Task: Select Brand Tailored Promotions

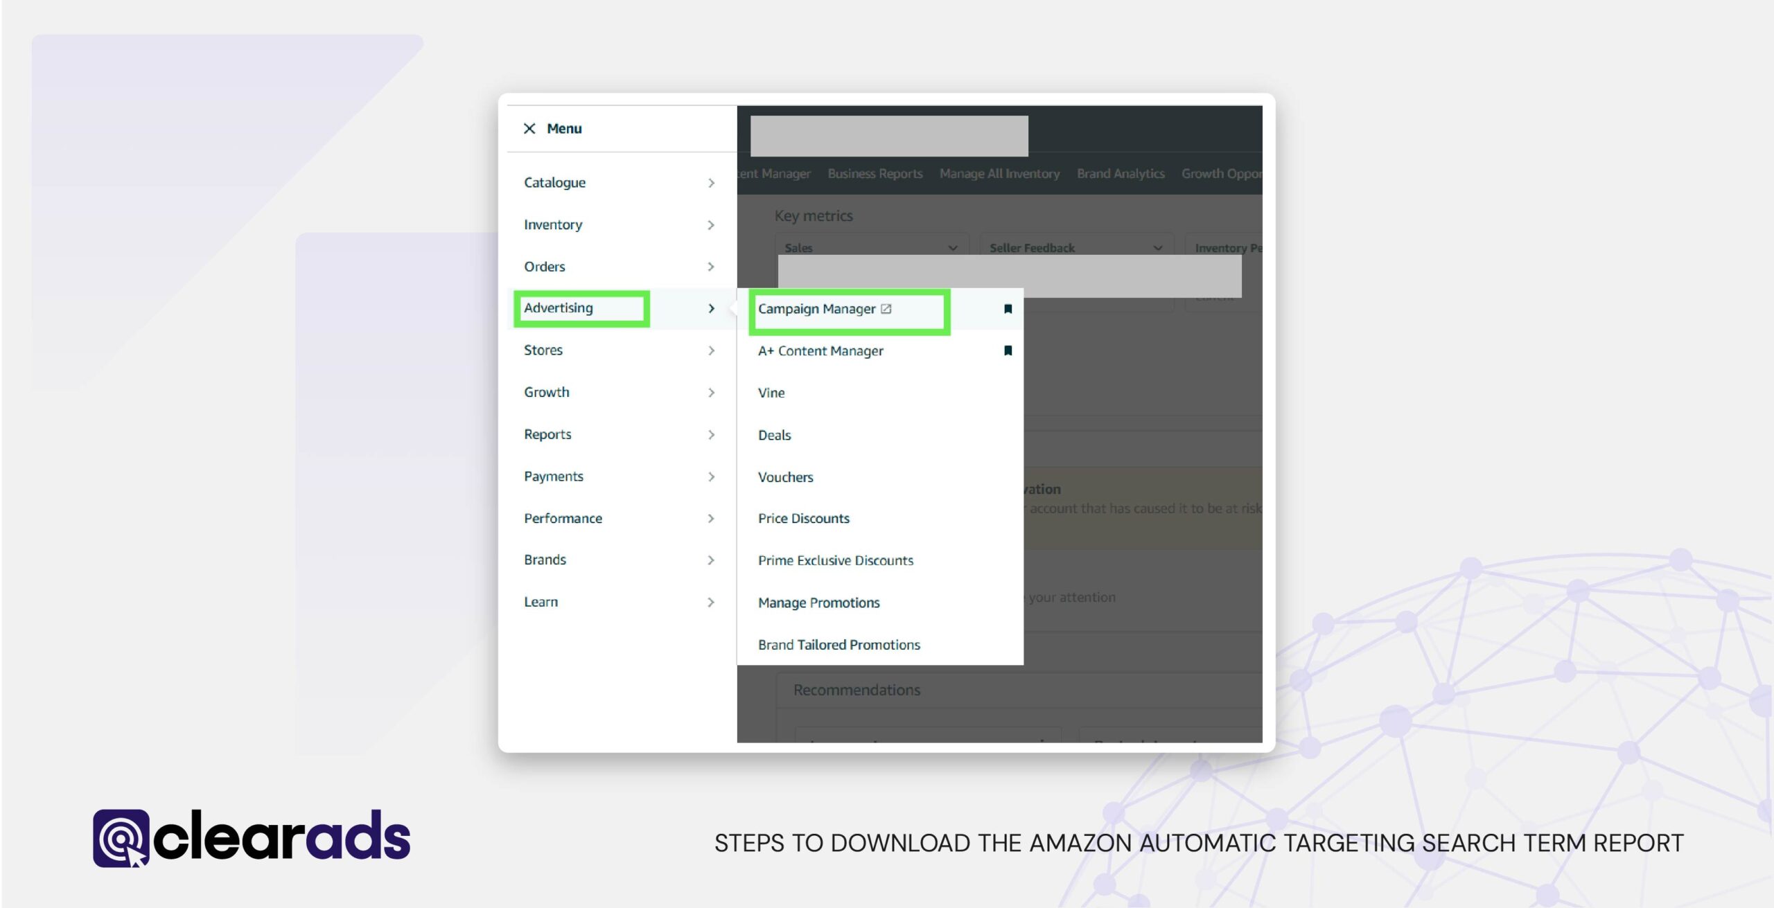Action: [x=839, y=645]
